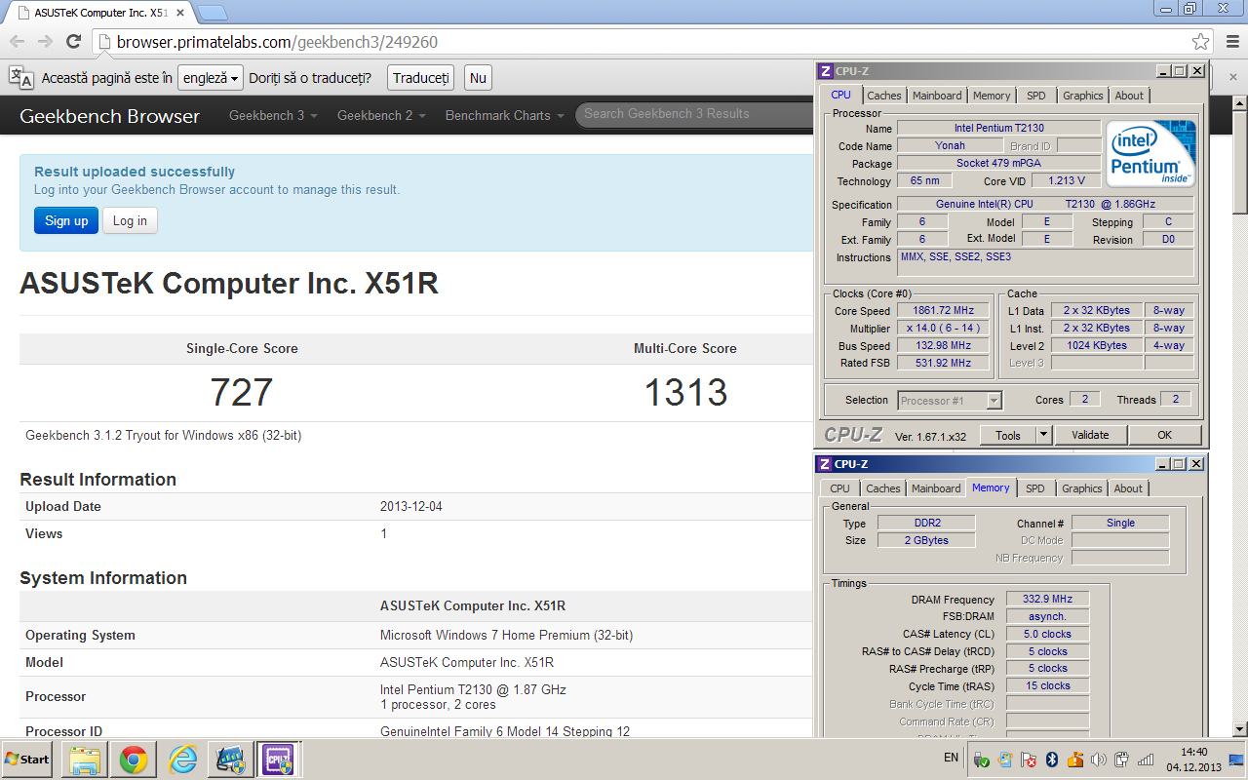Image resolution: width=1248 pixels, height=780 pixels.
Task: Open the language dropdown set to engleză
Action: pos(211,78)
